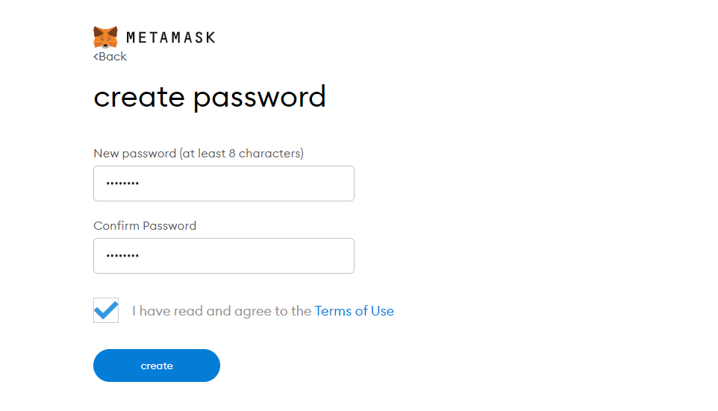Click the blue create button
Screen dimensions: 718x411
[x=157, y=365]
